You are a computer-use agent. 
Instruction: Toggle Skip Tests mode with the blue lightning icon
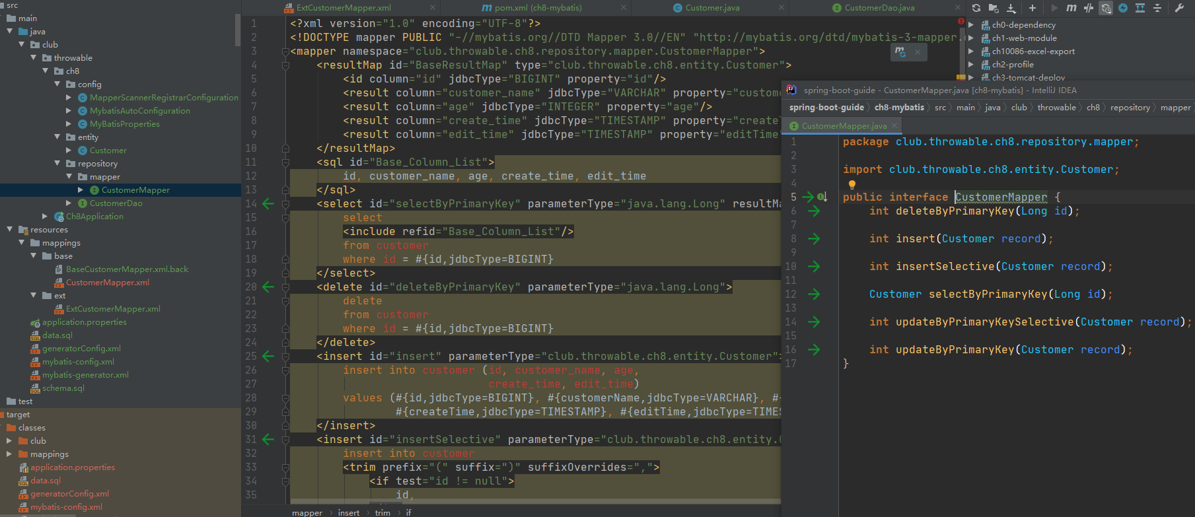tap(1123, 8)
